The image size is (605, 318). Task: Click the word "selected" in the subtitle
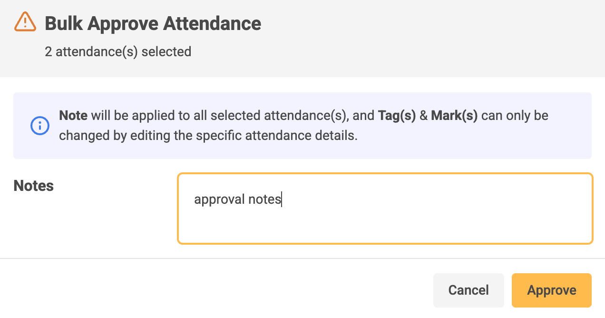(166, 51)
